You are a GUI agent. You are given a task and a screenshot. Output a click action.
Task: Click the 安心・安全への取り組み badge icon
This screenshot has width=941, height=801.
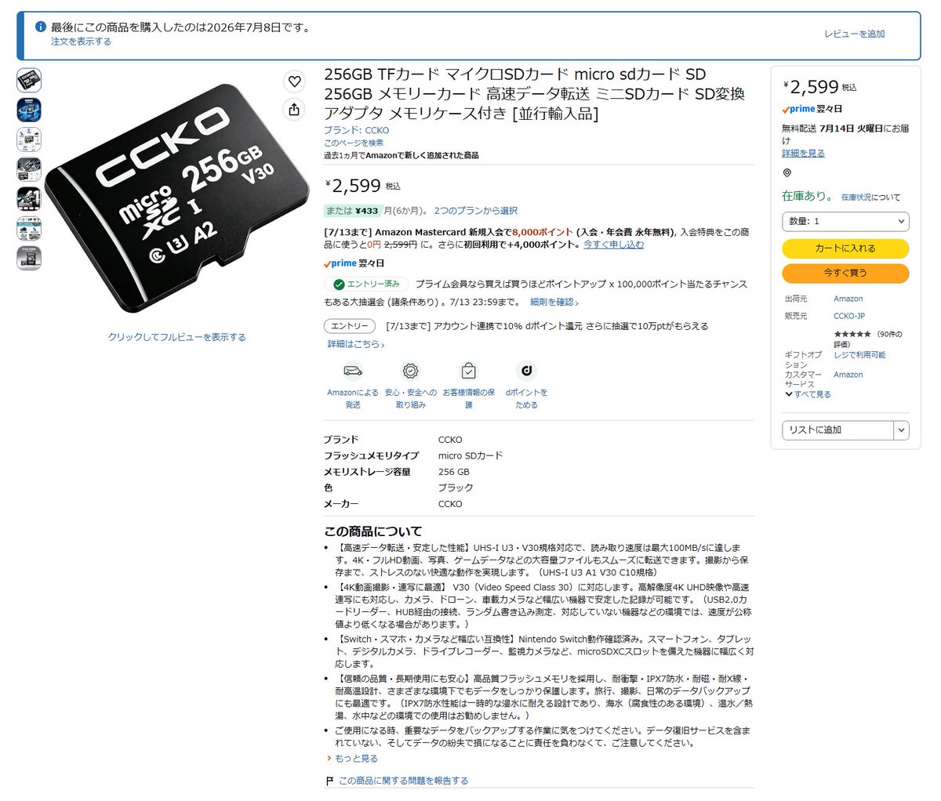pyautogui.click(x=410, y=371)
